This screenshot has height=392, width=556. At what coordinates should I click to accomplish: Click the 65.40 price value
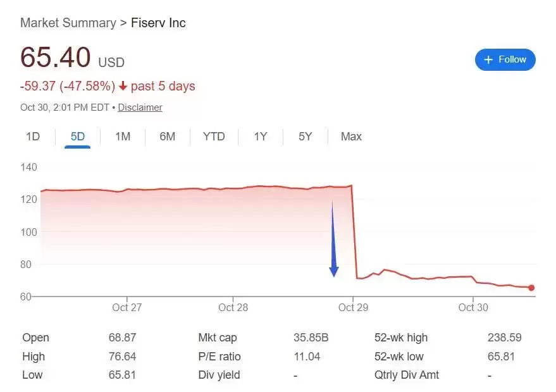[56, 58]
